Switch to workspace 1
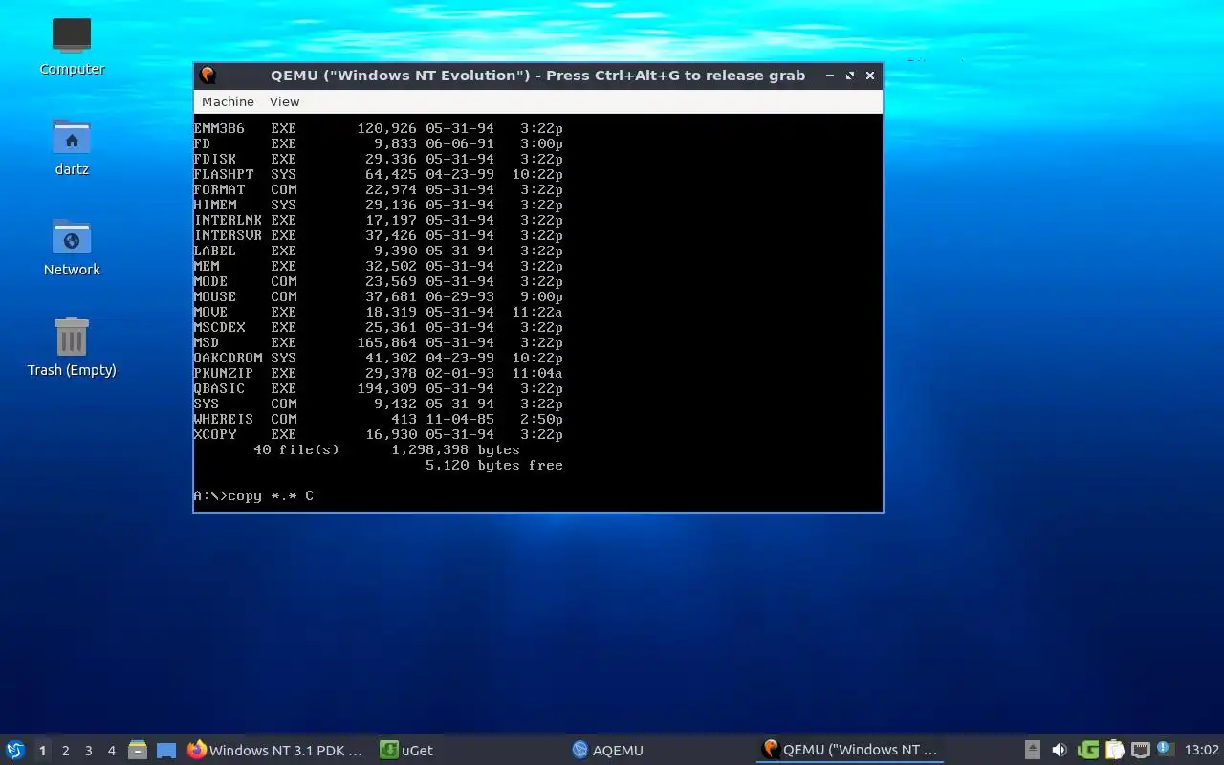Viewport: 1224px width, 765px height. (x=42, y=751)
